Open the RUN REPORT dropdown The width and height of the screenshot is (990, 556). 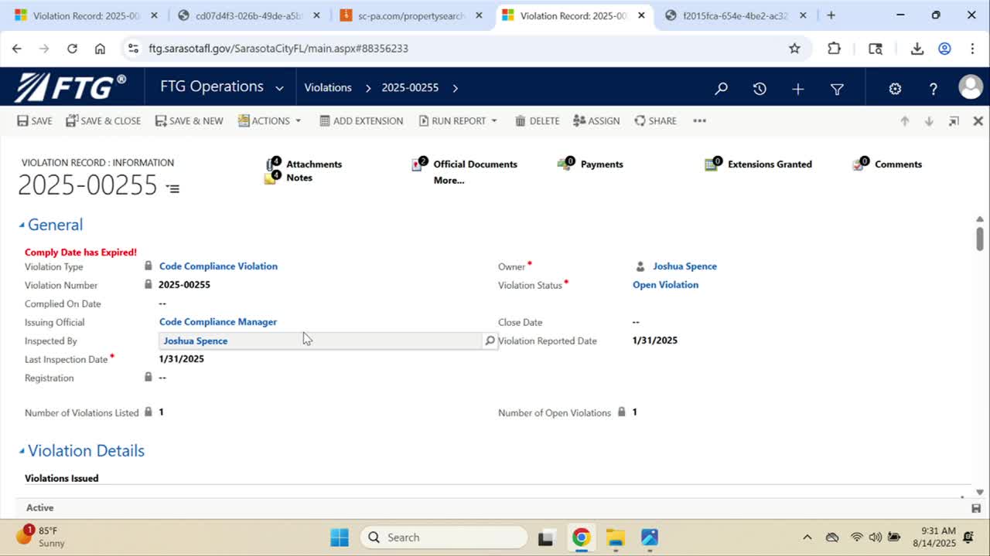(x=458, y=120)
